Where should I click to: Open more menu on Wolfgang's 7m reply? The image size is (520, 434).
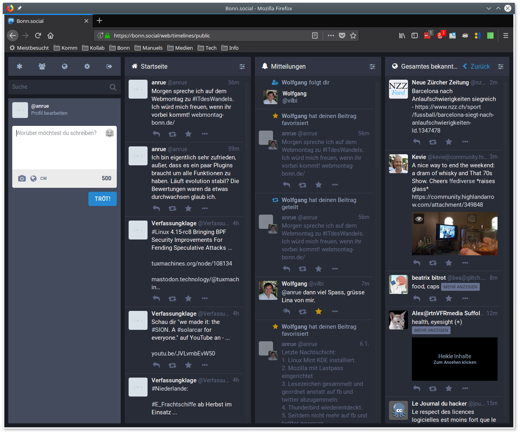335,312
